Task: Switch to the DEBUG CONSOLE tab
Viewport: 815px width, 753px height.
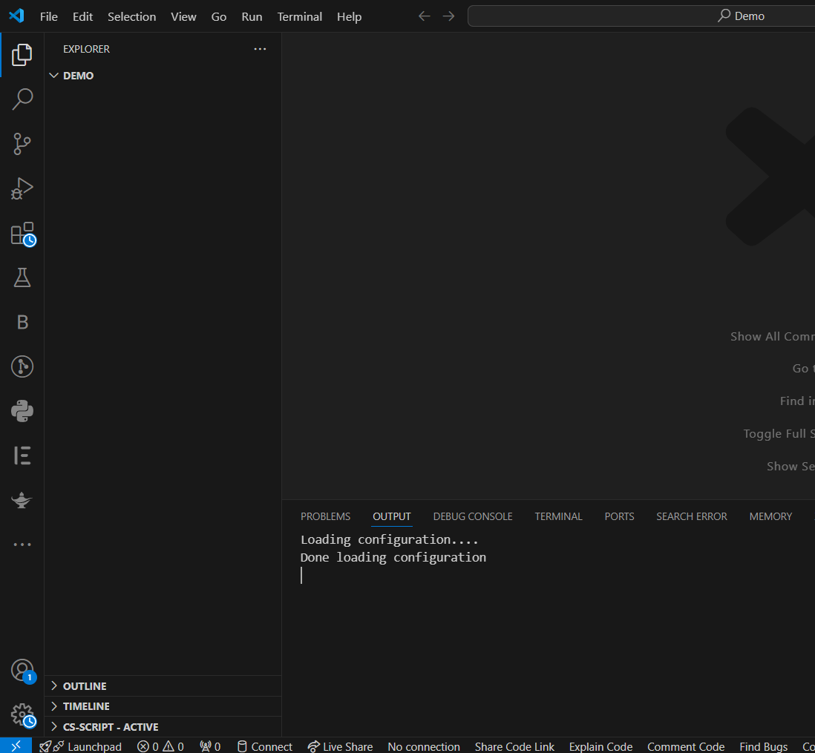Action: (x=473, y=516)
